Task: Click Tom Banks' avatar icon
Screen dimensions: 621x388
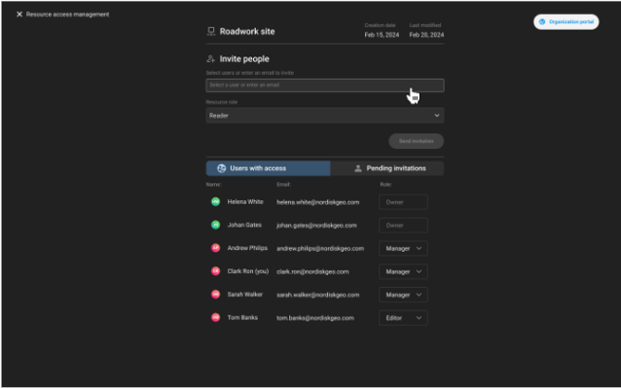Action: [x=216, y=318]
